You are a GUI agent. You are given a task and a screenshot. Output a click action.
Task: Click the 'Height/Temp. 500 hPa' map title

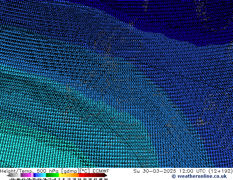tap(29, 171)
